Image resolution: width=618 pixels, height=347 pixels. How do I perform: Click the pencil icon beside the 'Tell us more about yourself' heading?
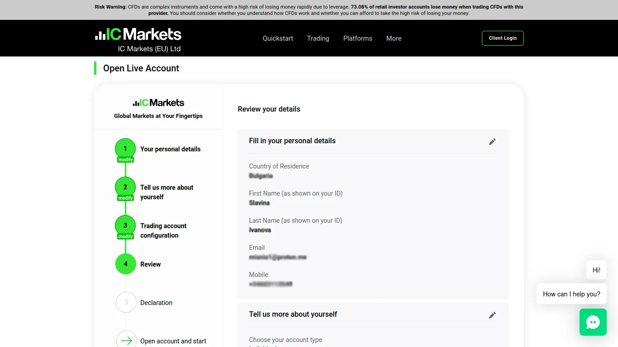[492, 315]
